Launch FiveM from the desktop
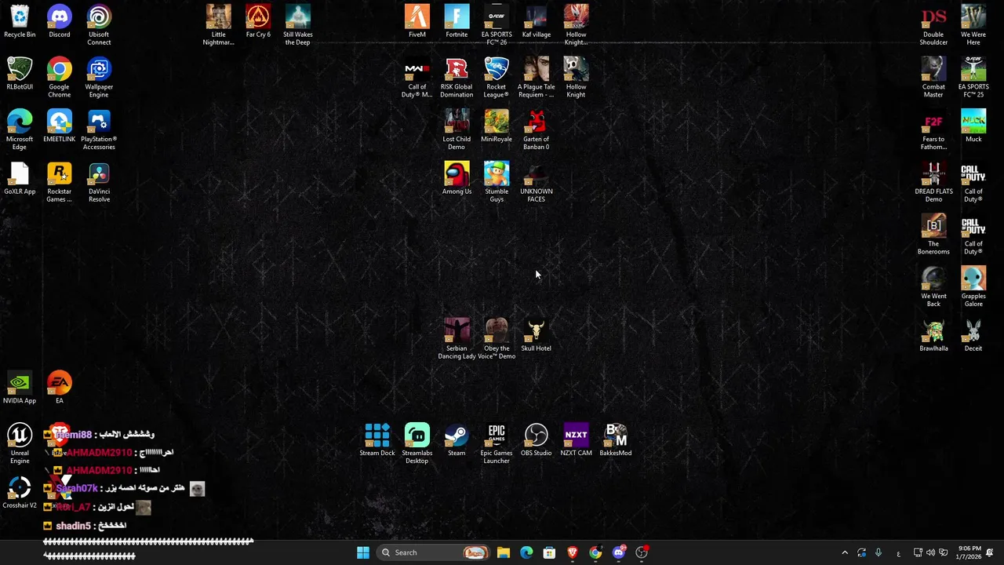This screenshot has height=565, width=1004. pos(417,22)
